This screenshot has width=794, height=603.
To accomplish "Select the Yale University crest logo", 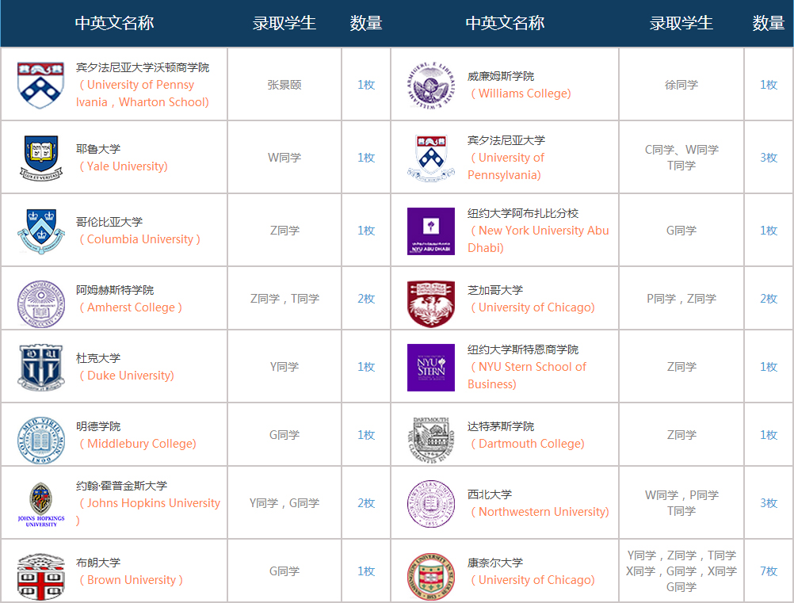I will (41, 158).
